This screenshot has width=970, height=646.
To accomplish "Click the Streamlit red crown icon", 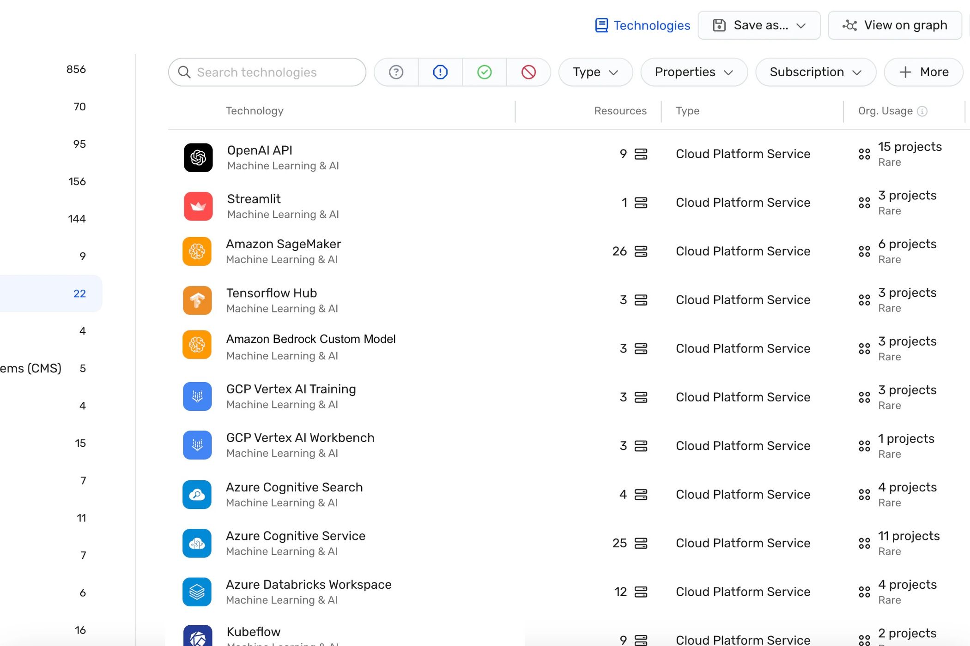I will click(x=198, y=206).
